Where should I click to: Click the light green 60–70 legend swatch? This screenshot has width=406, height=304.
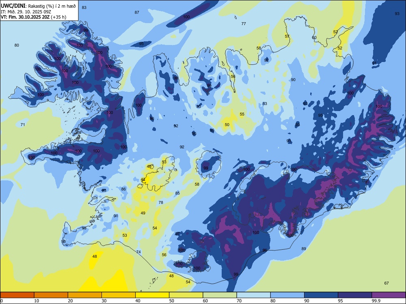coord(220,295)
